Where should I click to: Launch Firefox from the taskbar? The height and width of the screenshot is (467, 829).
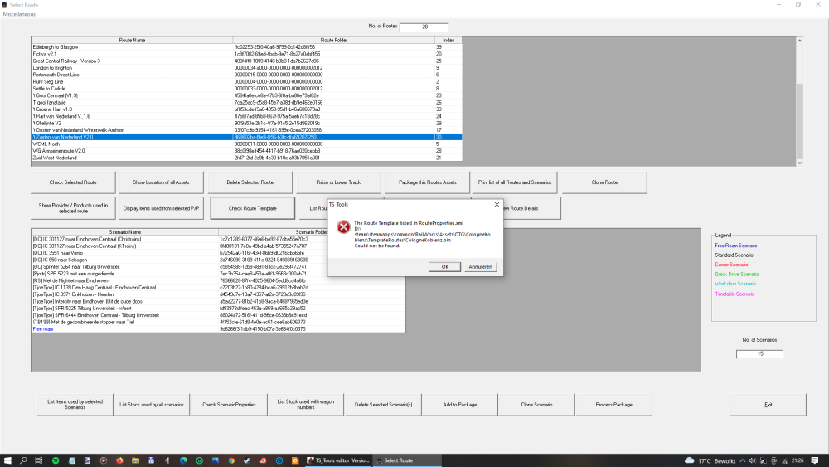pos(119,460)
